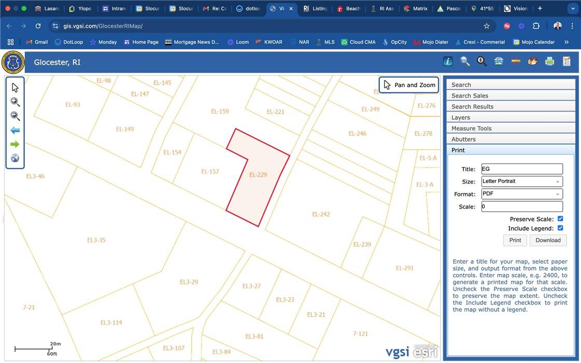
Task: Open the sales search dollar magnifier icon
Action: [x=481, y=62]
